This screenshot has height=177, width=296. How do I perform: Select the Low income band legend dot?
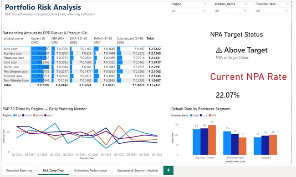tap(201, 115)
